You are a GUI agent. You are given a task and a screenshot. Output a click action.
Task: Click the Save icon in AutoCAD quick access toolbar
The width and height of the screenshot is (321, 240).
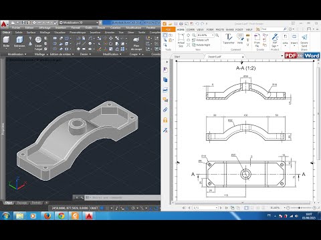click(x=23, y=23)
